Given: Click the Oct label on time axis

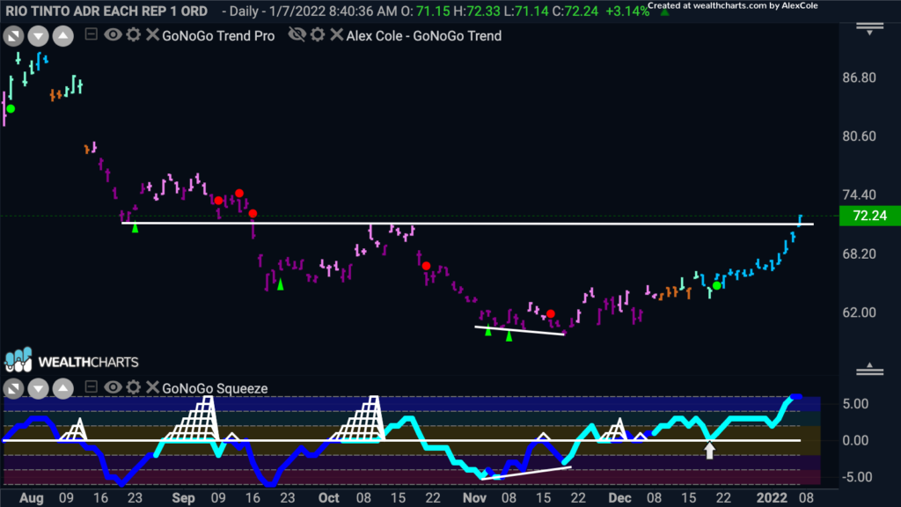Looking at the screenshot, I should (329, 498).
